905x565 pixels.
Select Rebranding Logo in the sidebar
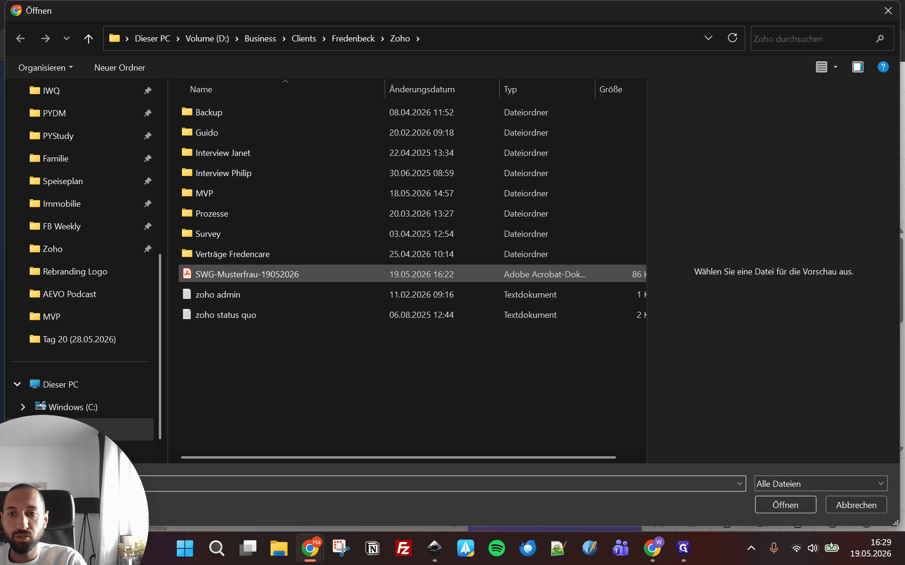click(x=75, y=271)
